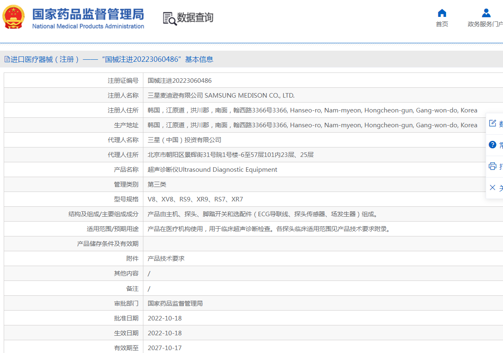The width and height of the screenshot is (503, 353).
Task: Click the edit icon in side panel
Action: click(x=492, y=123)
